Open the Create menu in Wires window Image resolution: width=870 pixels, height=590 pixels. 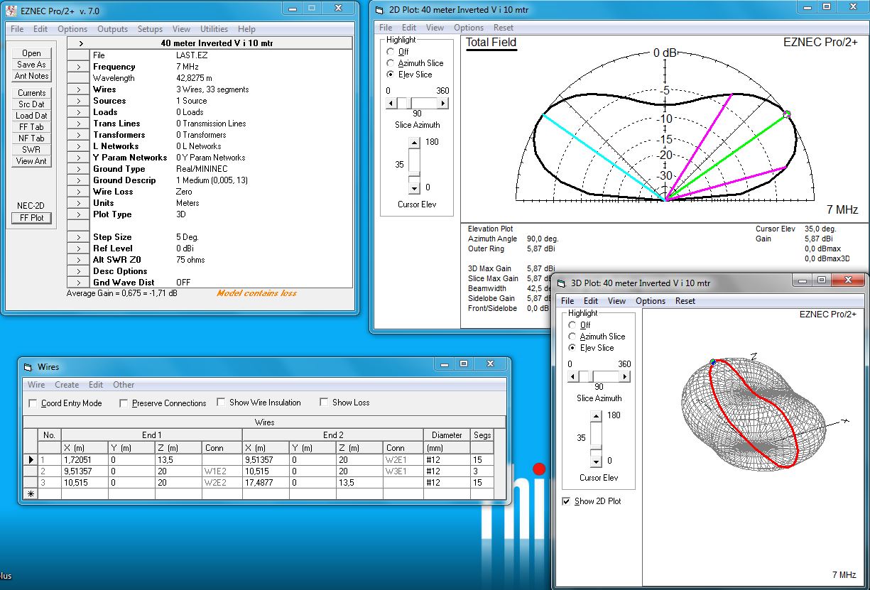(67, 385)
